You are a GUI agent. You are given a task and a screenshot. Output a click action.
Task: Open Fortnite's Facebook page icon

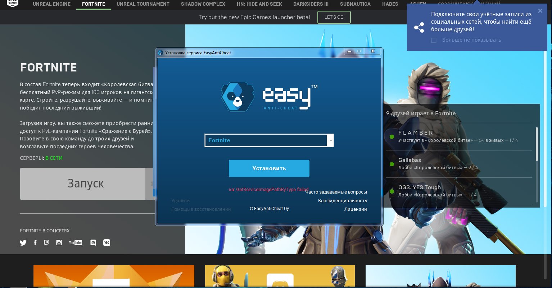[35, 243]
